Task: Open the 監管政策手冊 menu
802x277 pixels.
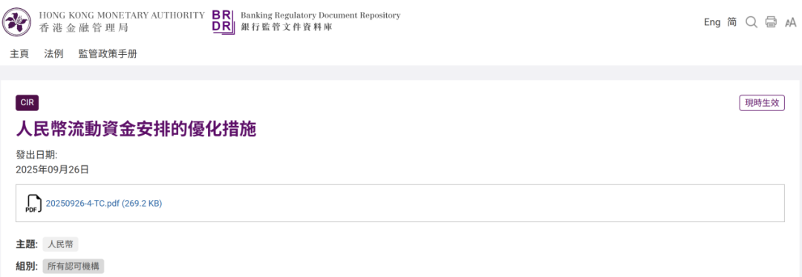Action: click(108, 53)
